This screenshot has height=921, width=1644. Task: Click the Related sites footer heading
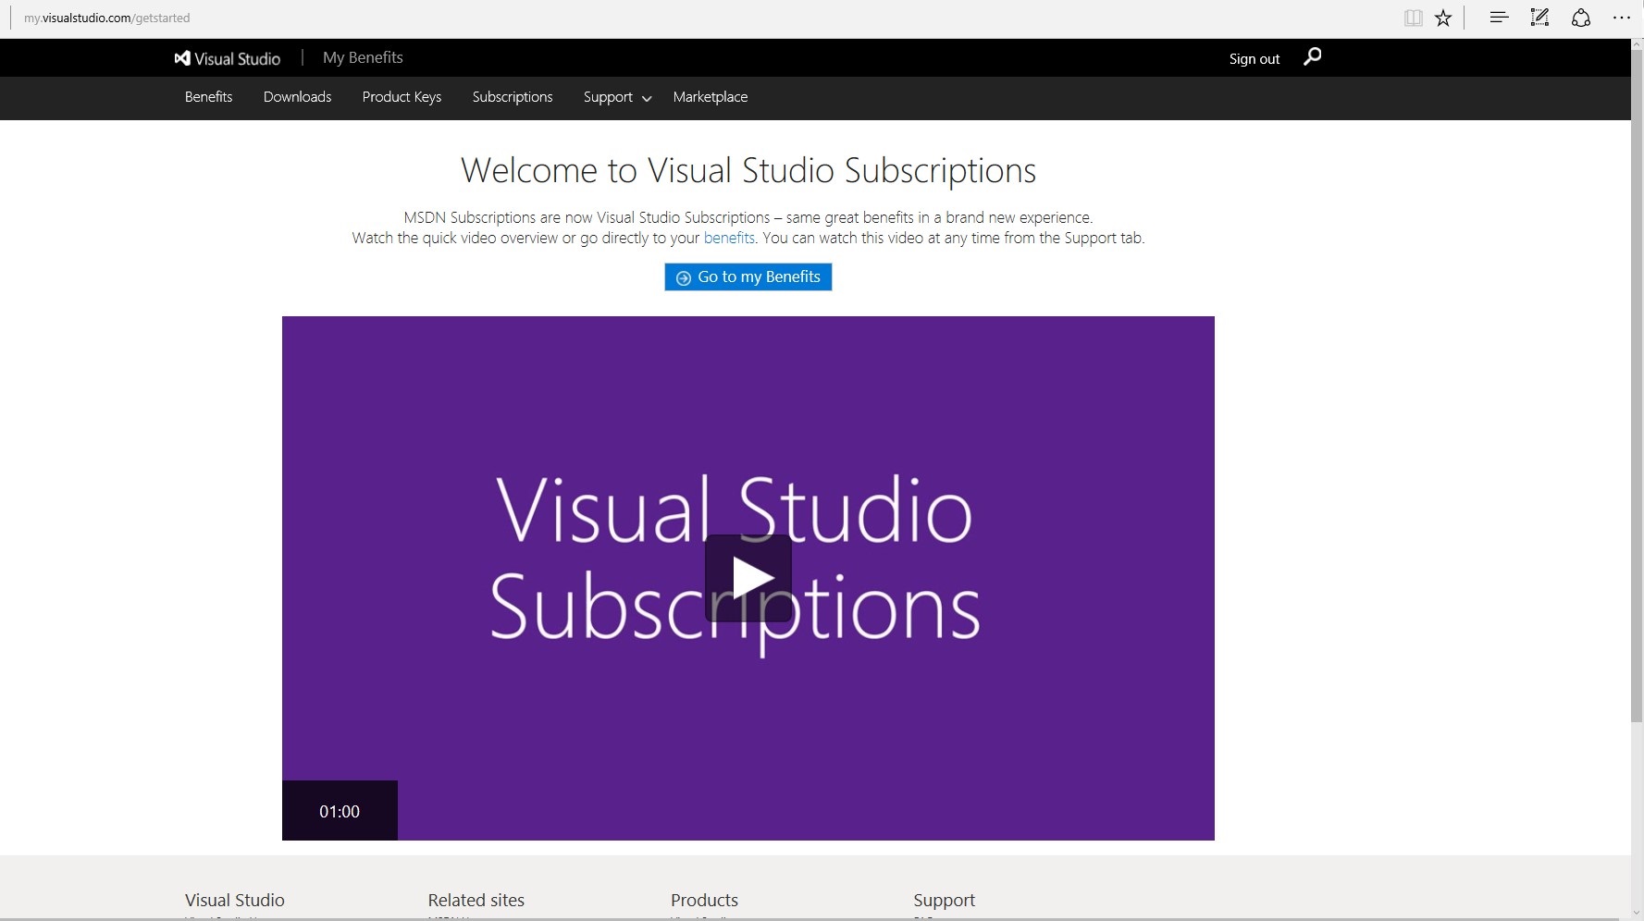[476, 900]
